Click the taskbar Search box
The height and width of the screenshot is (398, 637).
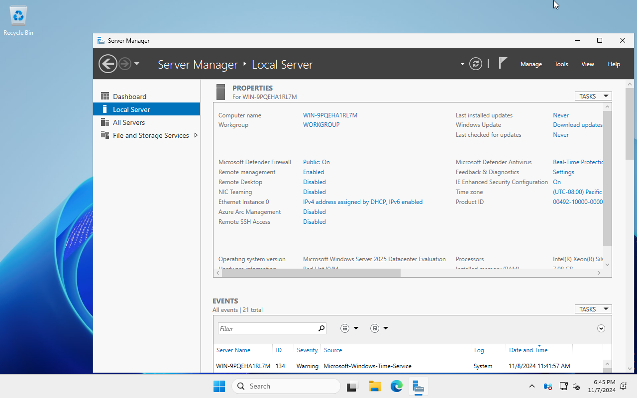286,386
